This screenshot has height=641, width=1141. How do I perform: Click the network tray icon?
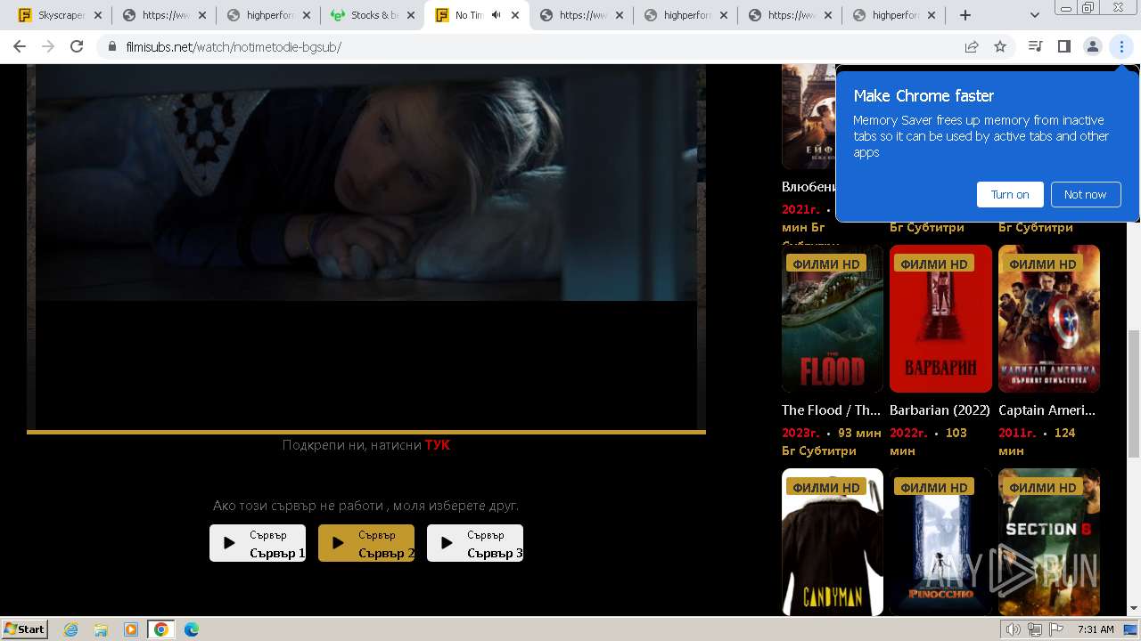click(x=1035, y=629)
